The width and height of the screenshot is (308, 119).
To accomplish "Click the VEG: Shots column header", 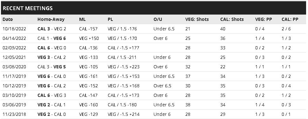I will pyautogui.click(x=197, y=19).
